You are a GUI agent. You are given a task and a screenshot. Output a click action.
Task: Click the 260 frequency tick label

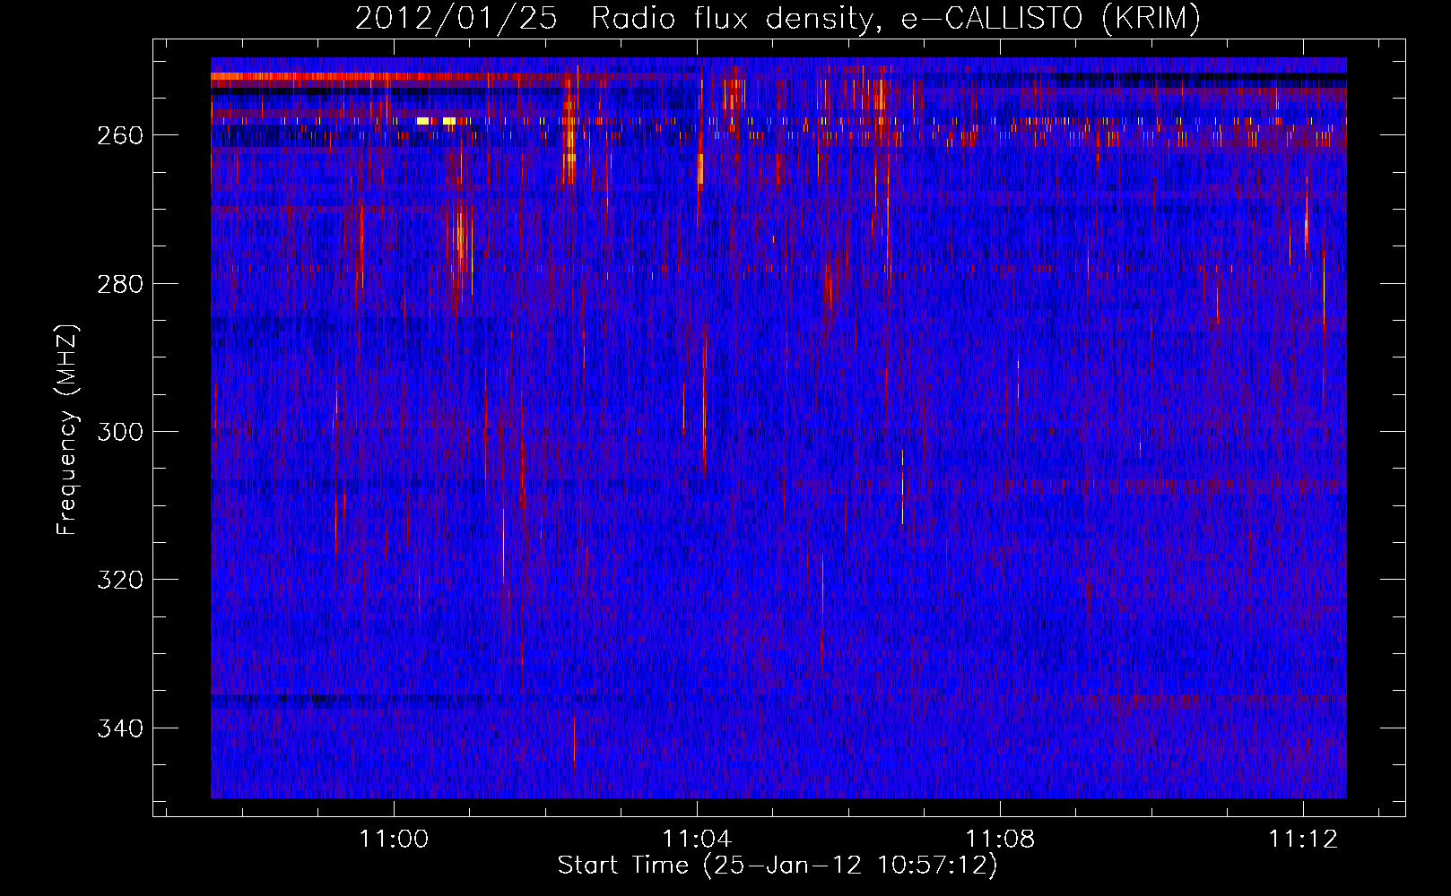click(119, 135)
